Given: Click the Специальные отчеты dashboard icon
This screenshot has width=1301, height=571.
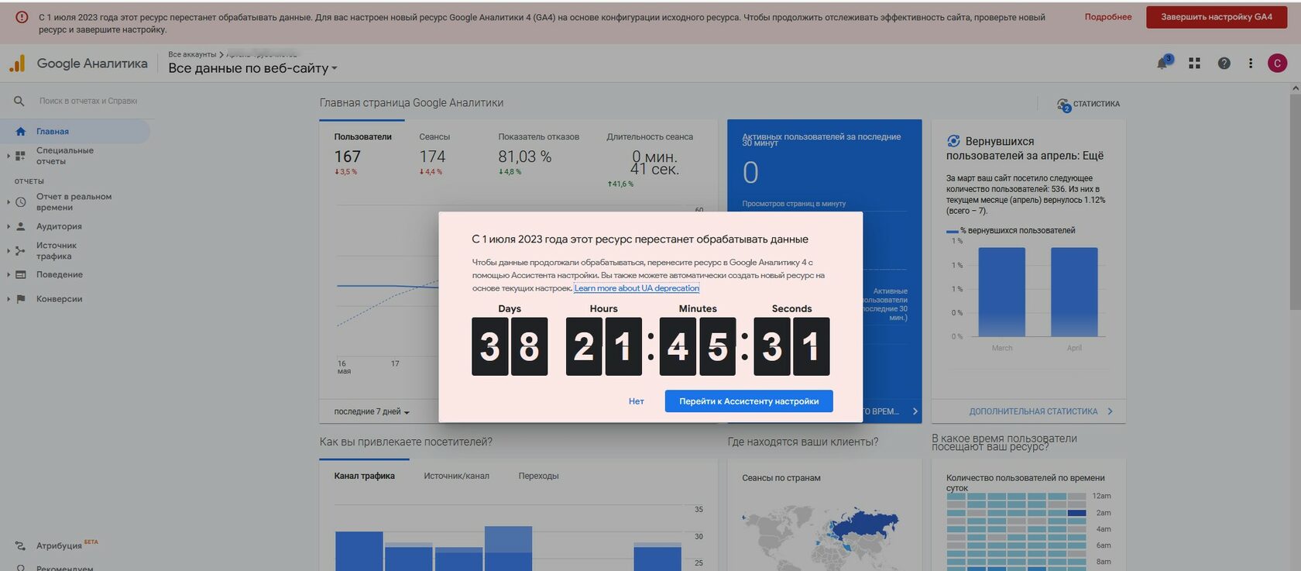Looking at the screenshot, I should pos(20,156).
